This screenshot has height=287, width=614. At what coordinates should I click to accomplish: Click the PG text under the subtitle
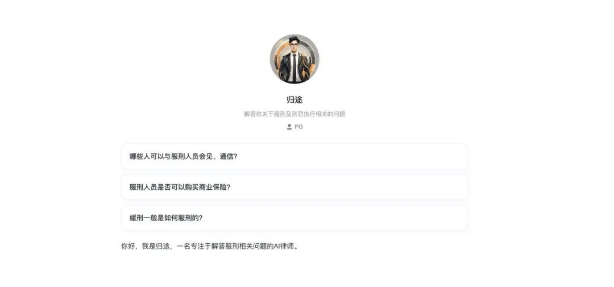299,127
